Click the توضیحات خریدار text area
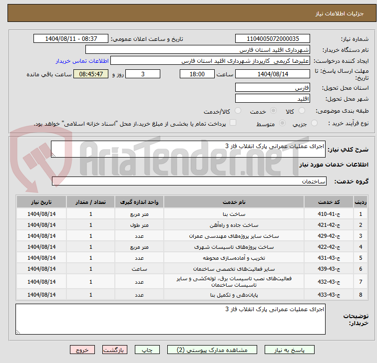 pos(170,319)
